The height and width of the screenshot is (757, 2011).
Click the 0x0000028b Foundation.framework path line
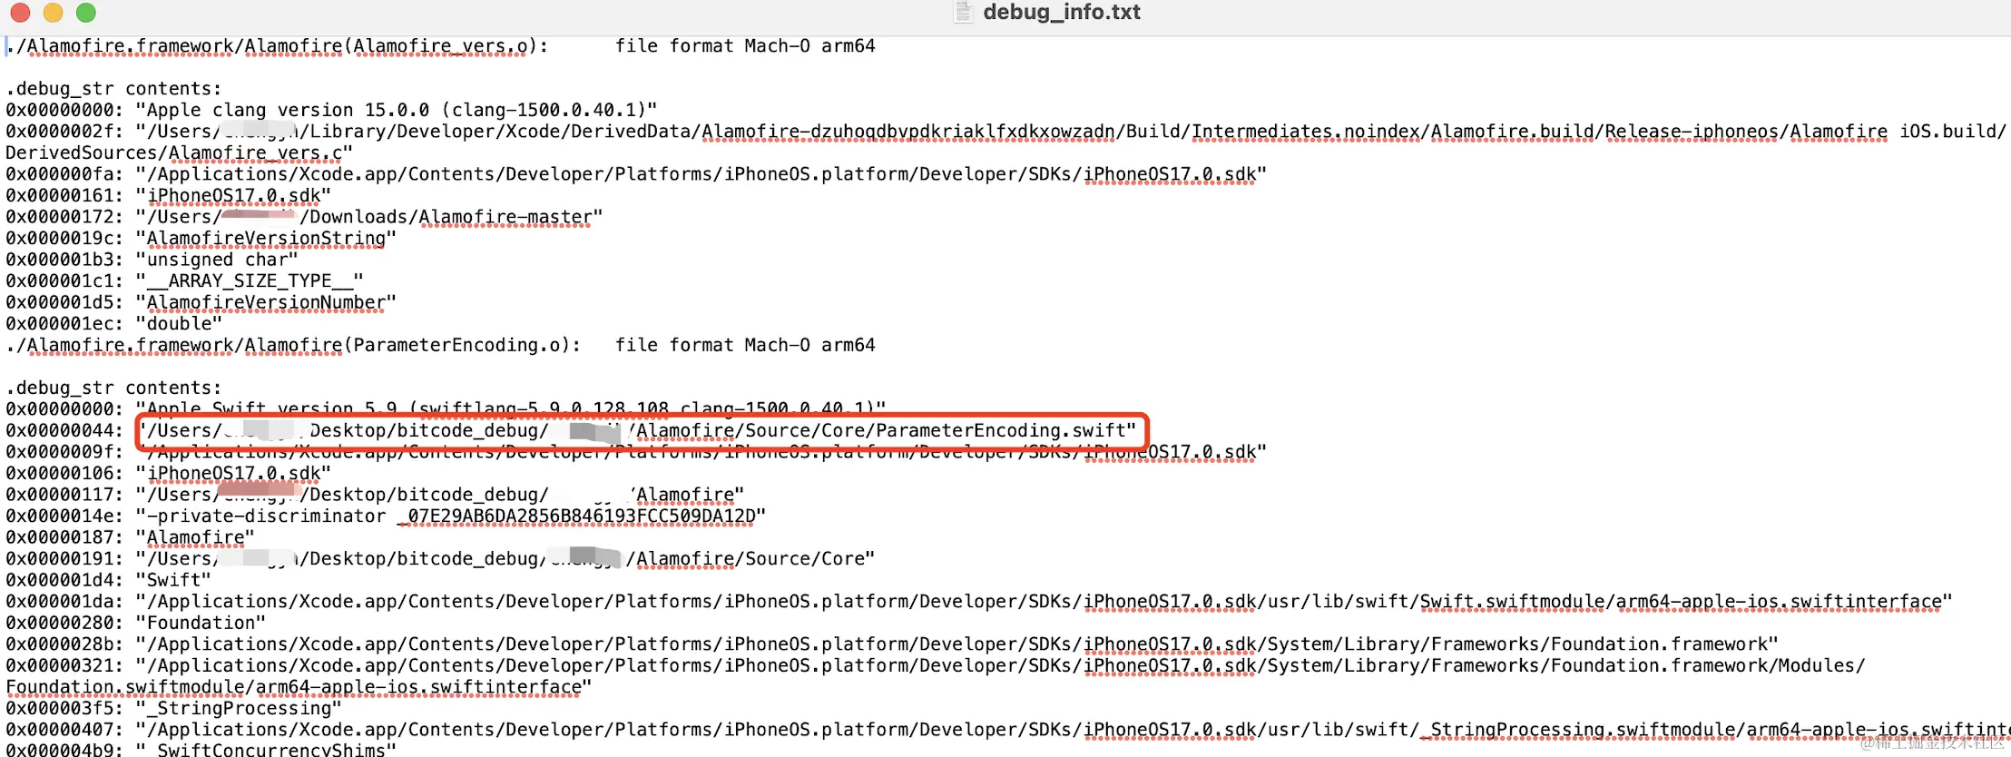click(892, 644)
